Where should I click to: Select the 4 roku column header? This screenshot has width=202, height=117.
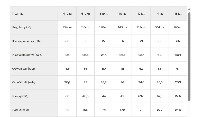[67, 14]
